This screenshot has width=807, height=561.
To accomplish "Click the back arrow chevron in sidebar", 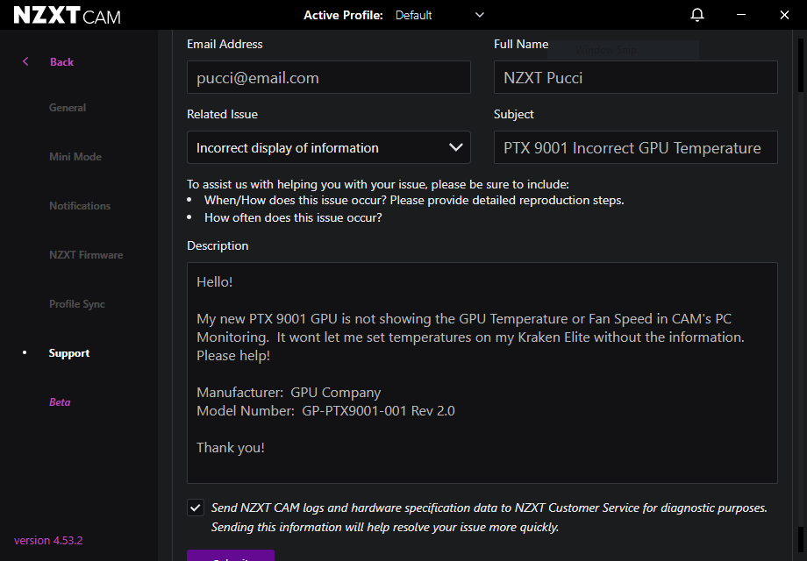I will 25,61.
